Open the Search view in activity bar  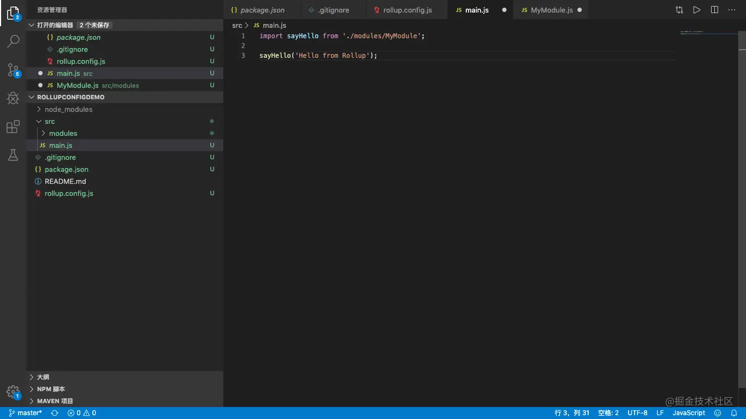point(13,41)
